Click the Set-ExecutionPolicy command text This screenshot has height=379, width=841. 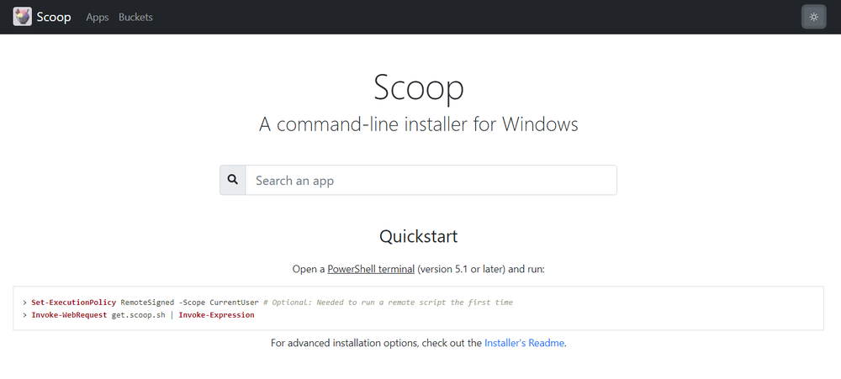tap(73, 303)
